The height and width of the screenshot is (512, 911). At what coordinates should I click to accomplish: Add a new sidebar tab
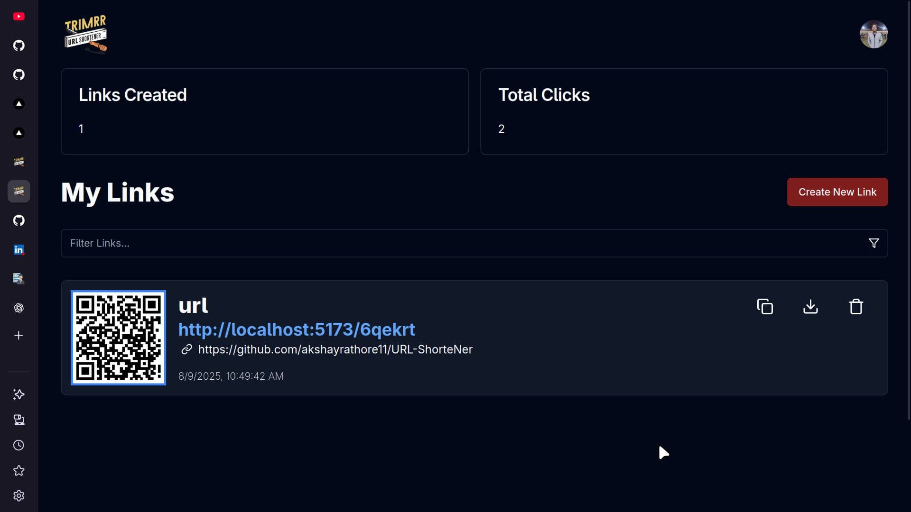19,336
